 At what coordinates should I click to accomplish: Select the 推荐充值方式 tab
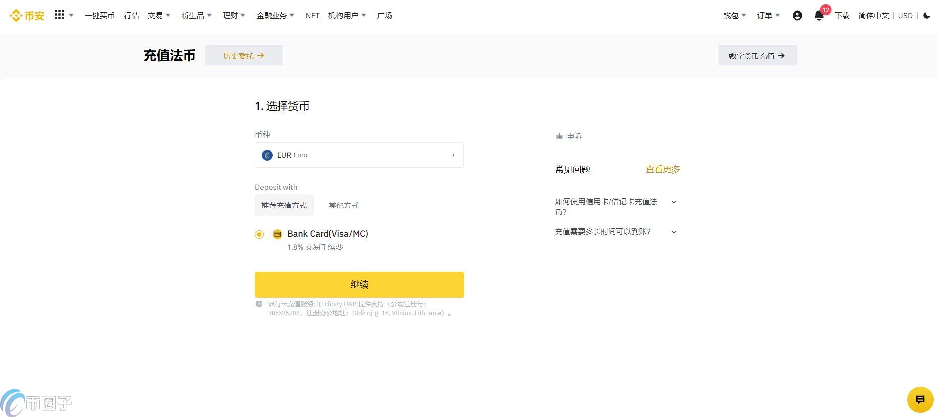tap(284, 206)
